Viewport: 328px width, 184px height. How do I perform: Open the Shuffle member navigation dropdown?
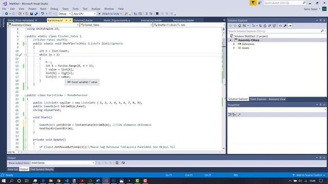pyautogui.click(x=189, y=25)
